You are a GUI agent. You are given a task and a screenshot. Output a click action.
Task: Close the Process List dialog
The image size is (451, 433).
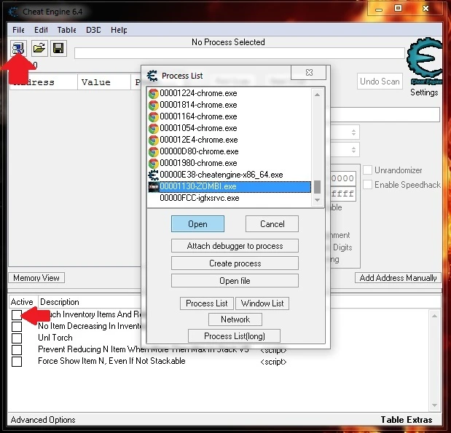pyautogui.click(x=309, y=72)
